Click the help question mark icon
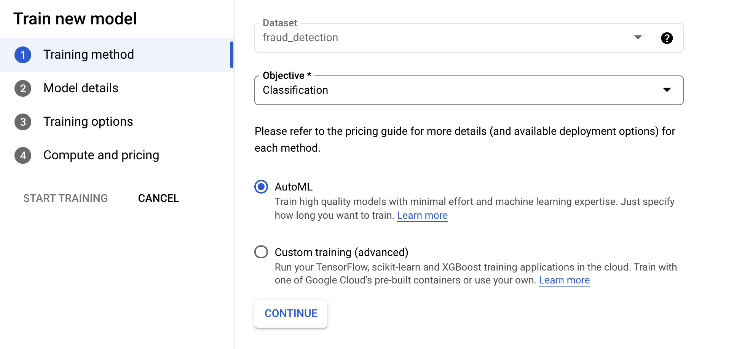The width and height of the screenshot is (734, 349). pos(667,38)
